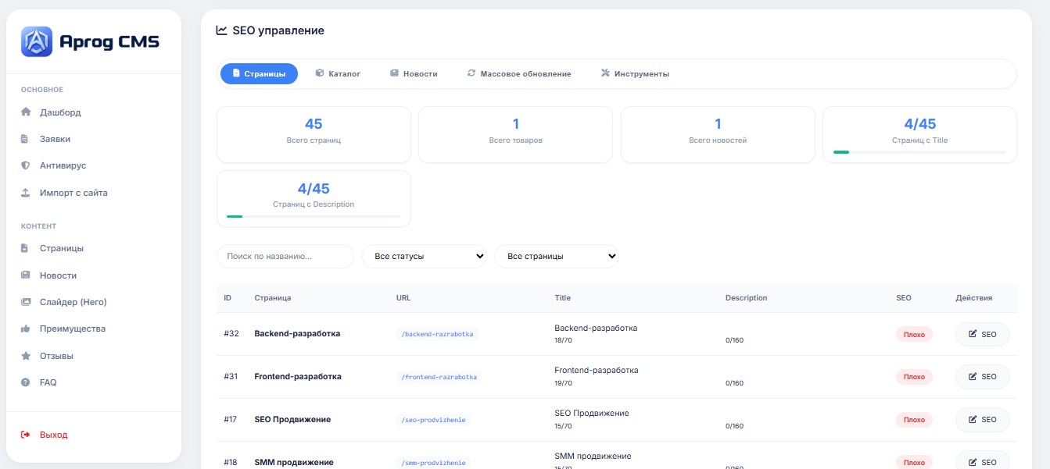This screenshot has height=469, width=1050.
Task: Click the URL column header
Action: (403, 298)
